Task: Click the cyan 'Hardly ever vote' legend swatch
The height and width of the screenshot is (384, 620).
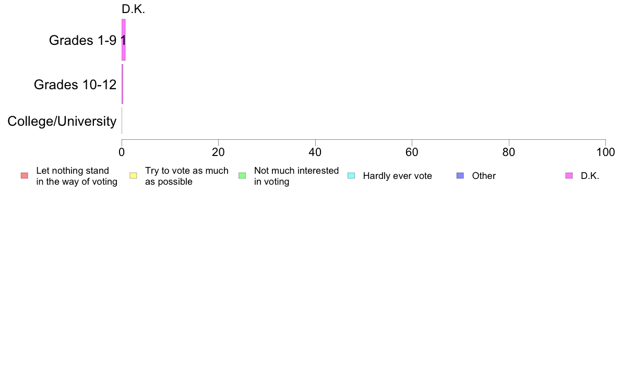Action: point(351,176)
